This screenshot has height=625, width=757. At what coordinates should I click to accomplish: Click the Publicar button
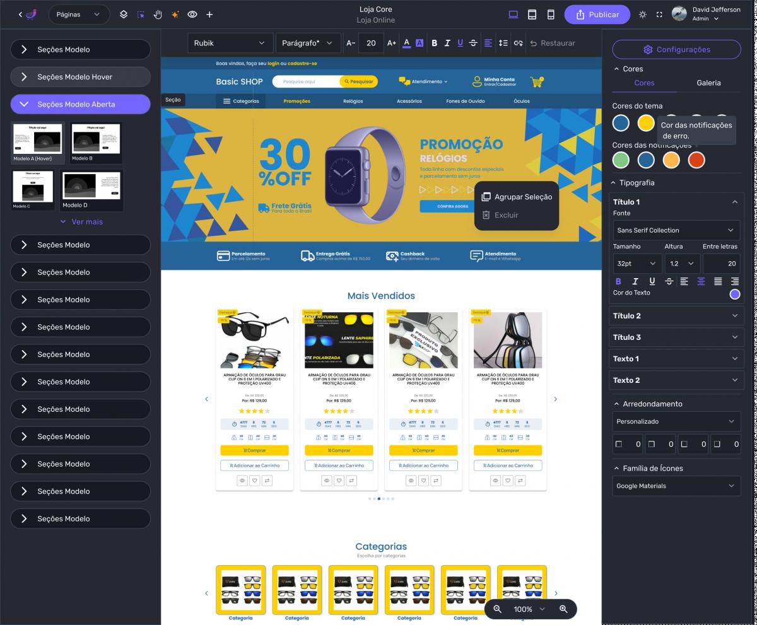tap(597, 15)
